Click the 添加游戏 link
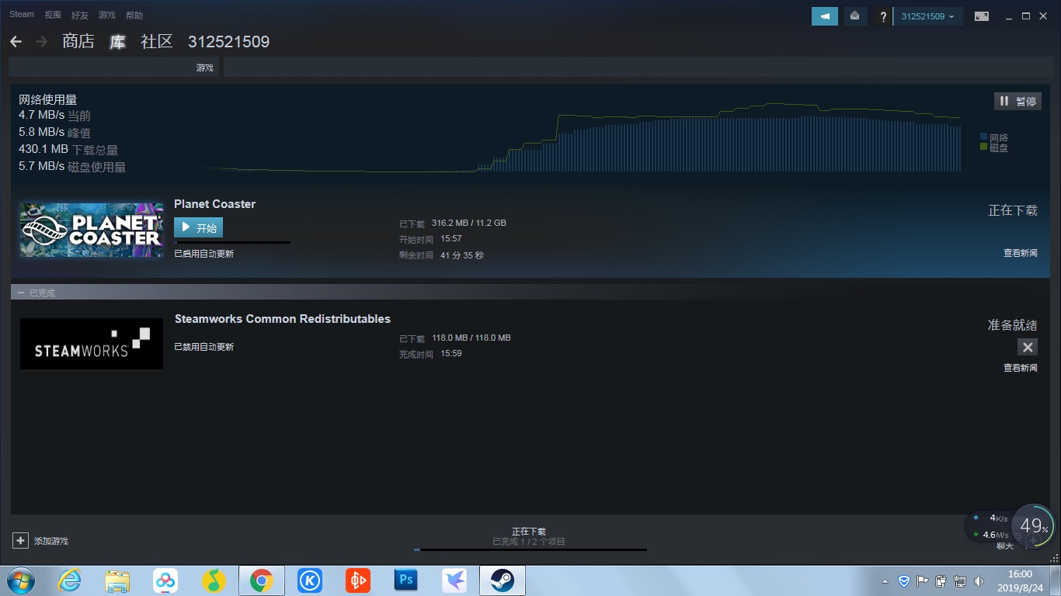This screenshot has width=1061, height=596. pyautogui.click(x=51, y=541)
